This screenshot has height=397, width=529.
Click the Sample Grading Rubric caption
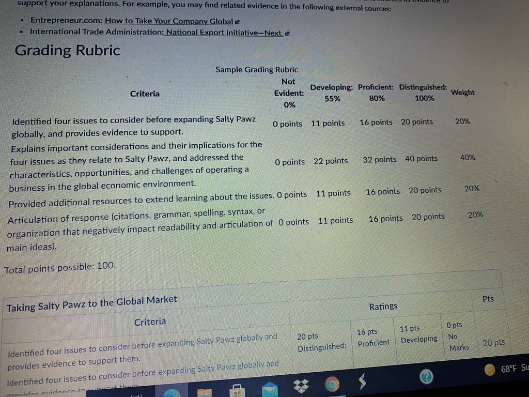coord(257,70)
